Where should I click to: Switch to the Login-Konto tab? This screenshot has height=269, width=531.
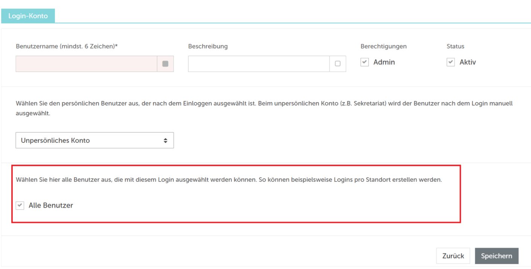[x=28, y=16]
